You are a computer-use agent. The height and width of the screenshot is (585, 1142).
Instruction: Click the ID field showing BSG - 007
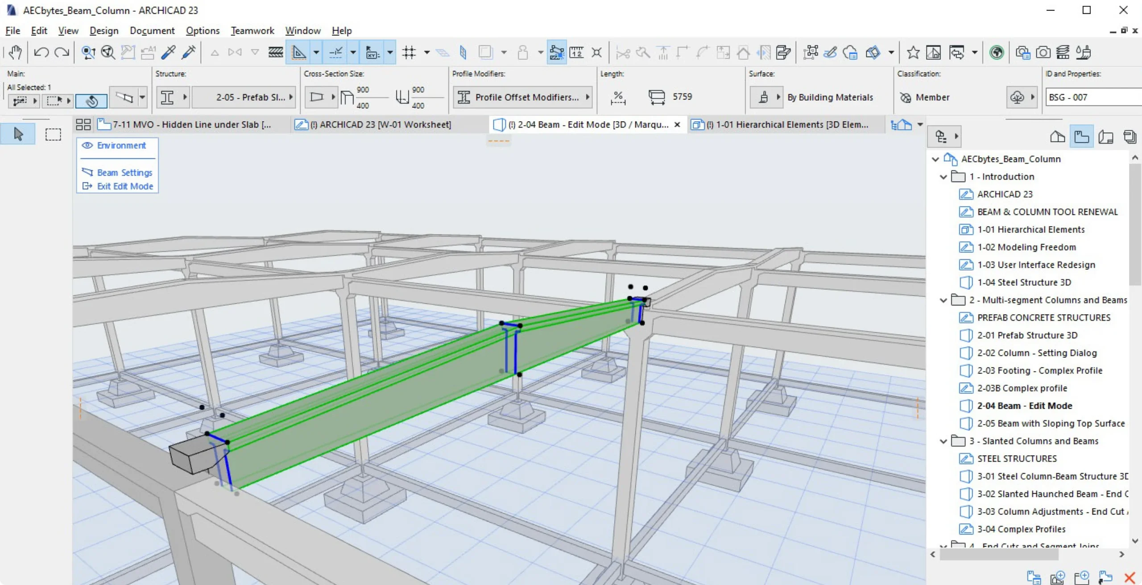pyautogui.click(x=1094, y=97)
